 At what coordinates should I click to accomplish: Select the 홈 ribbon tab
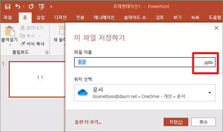point(25,17)
